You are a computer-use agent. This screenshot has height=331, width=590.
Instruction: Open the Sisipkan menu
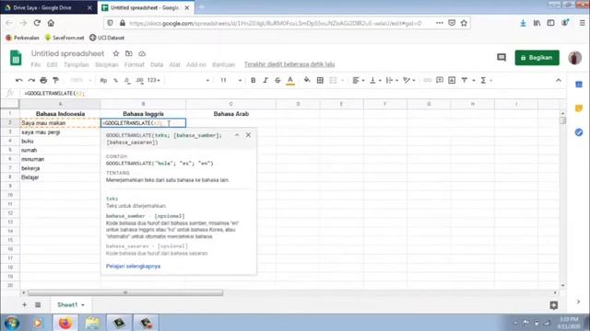pyautogui.click(x=107, y=64)
